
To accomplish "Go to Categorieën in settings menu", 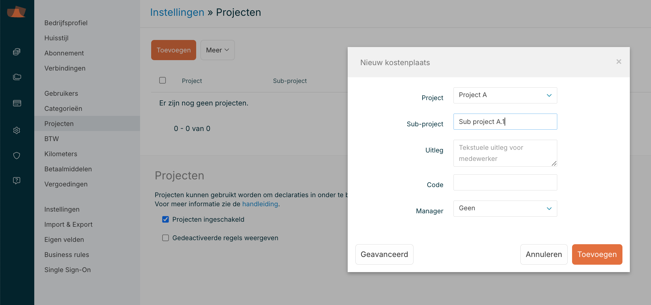I will click(x=63, y=108).
